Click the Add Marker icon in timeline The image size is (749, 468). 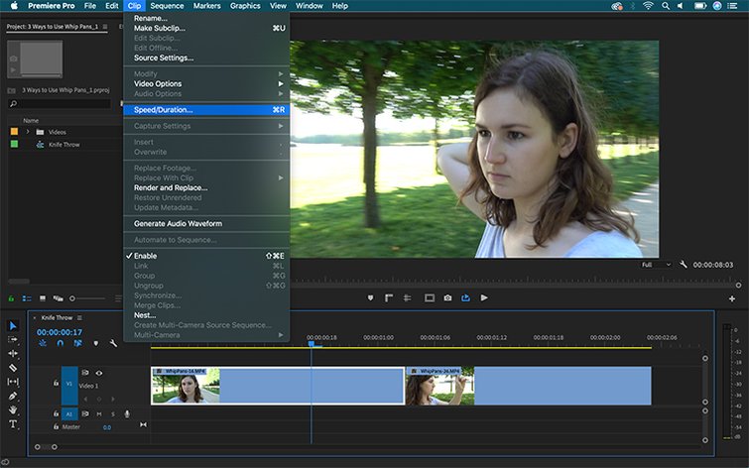[x=95, y=344]
